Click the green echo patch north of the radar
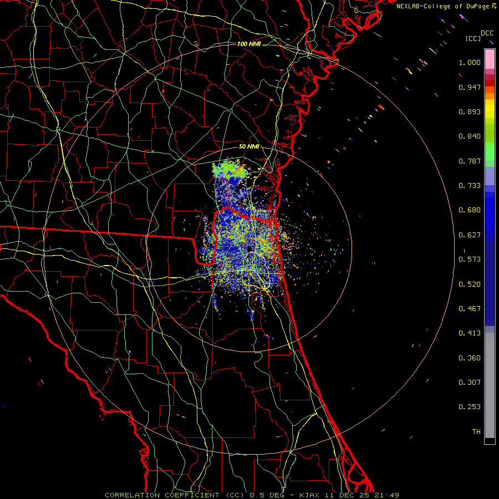 tap(229, 169)
